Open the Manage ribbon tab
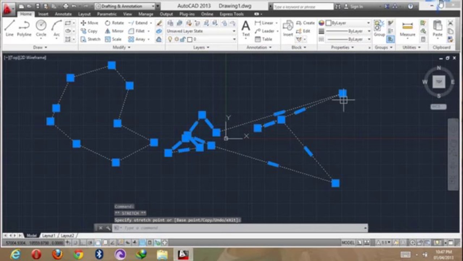Viewport: 463px width, 261px height. pos(146,14)
